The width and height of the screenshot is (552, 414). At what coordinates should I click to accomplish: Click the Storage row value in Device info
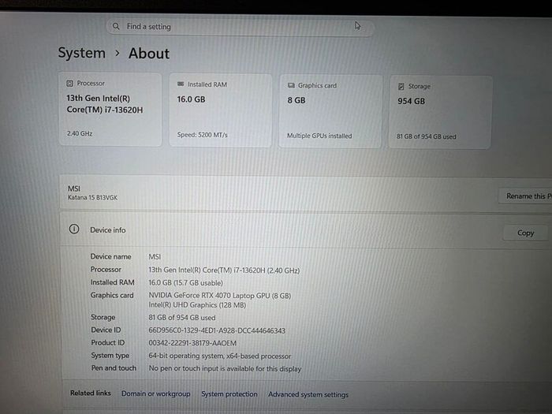click(182, 318)
